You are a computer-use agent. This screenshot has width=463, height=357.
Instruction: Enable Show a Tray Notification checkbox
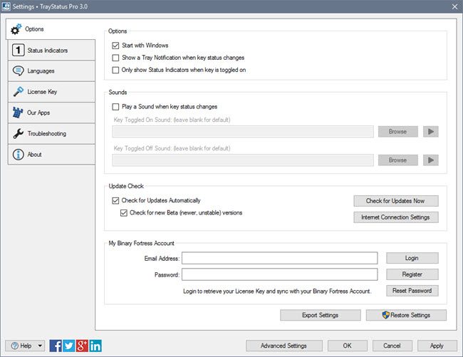click(x=115, y=58)
